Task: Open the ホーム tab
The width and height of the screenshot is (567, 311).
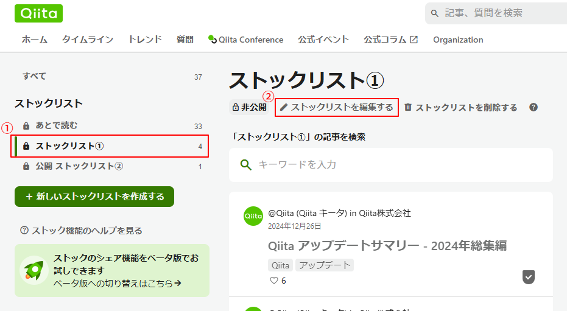Action: click(34, 40)
